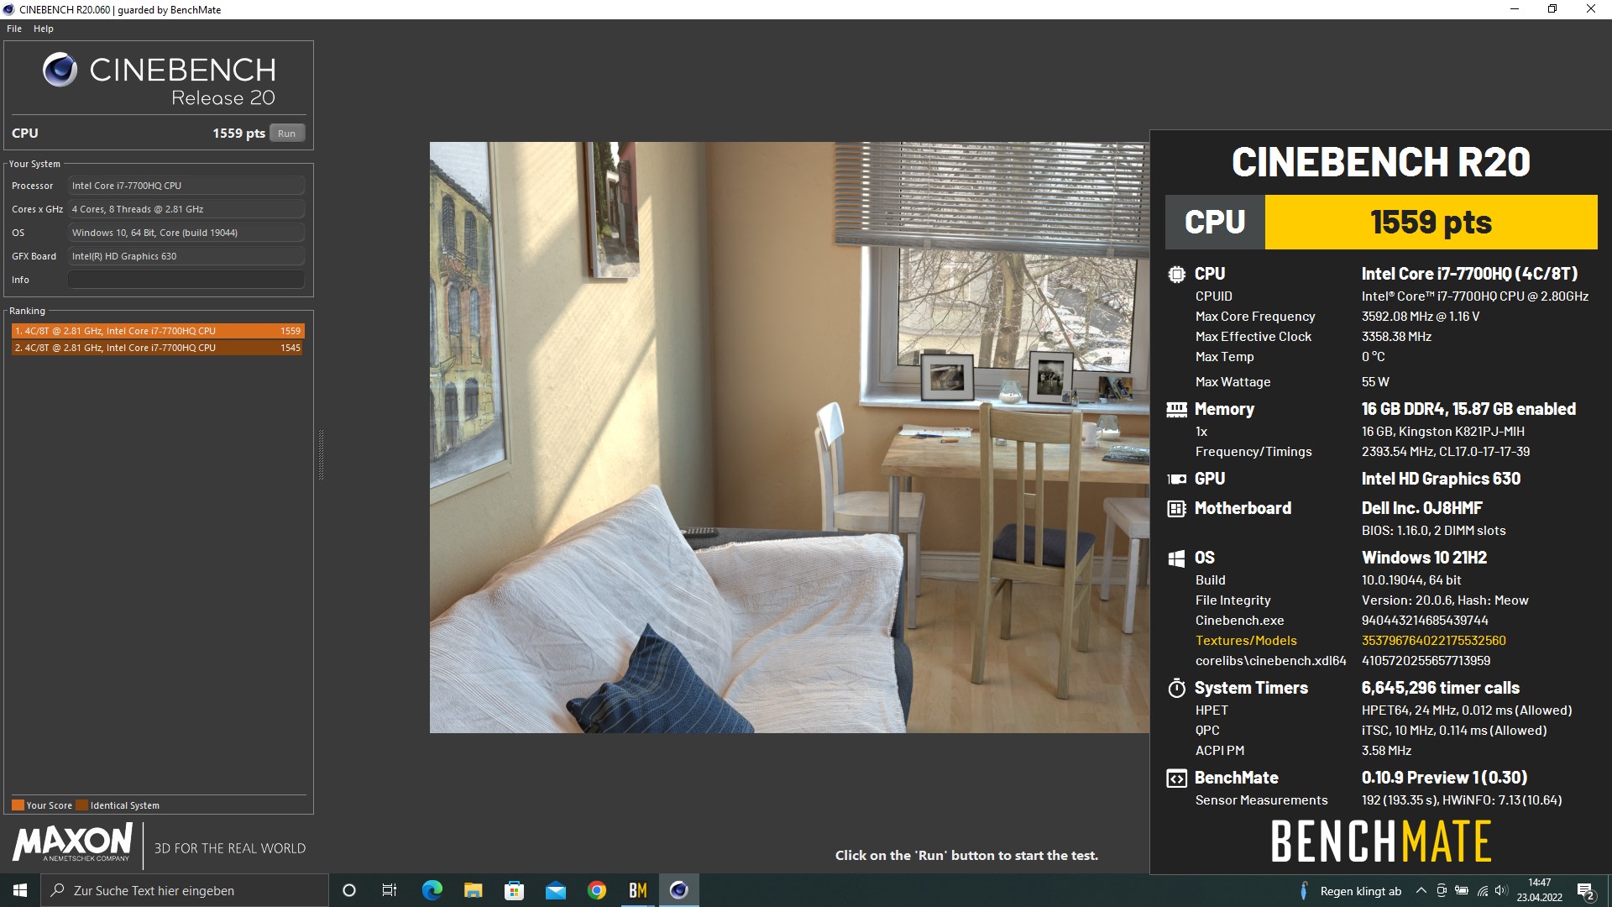1612x907 pixels.
Task: Click the 6,645,296 timer calls text
Action: coord(1440,688)
